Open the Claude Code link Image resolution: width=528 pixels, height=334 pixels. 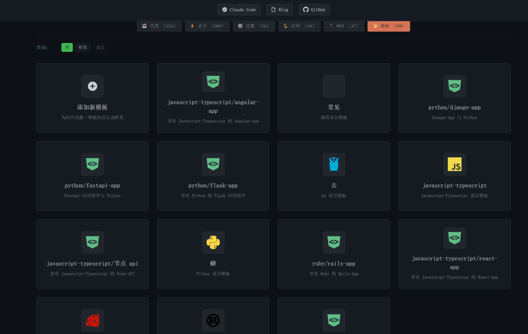[239, 10]
